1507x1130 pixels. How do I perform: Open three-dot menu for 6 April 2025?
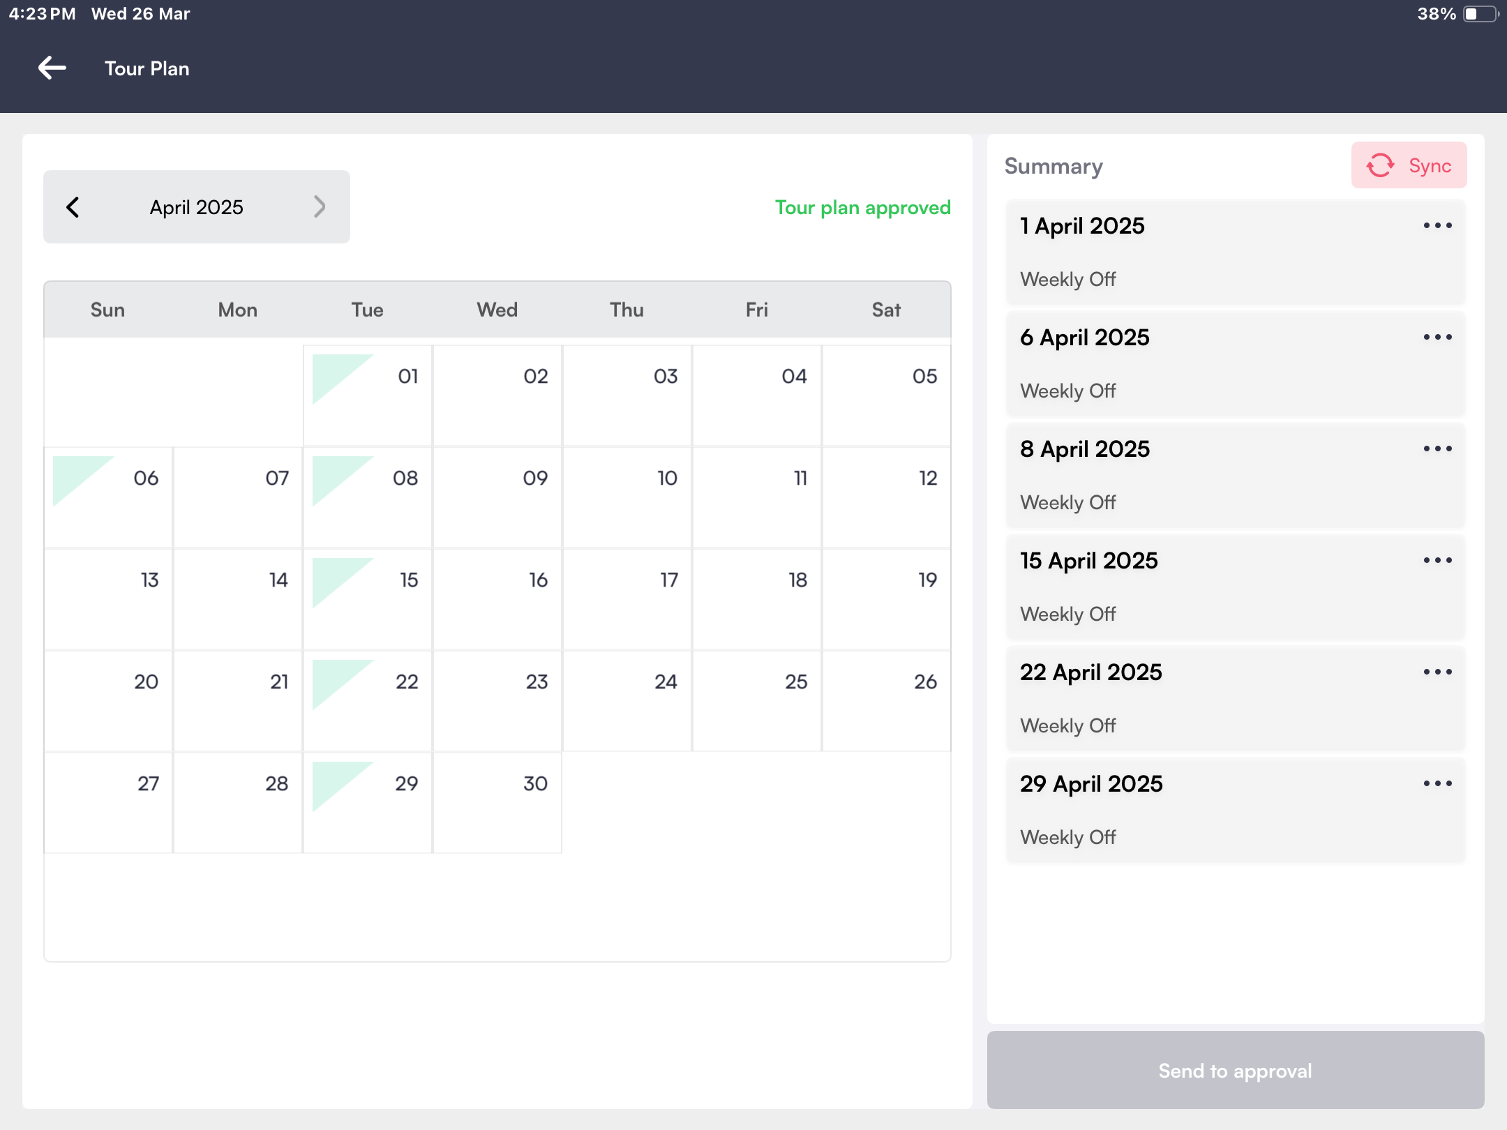point(1438,338)
